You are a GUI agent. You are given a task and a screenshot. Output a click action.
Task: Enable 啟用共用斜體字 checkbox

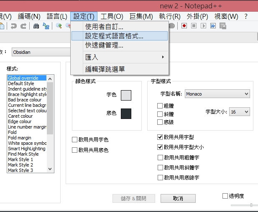160,167
